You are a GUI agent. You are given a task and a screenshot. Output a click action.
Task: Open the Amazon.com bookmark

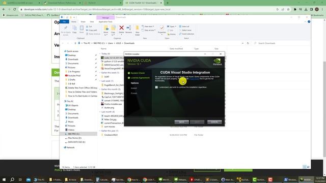[11, 15]
